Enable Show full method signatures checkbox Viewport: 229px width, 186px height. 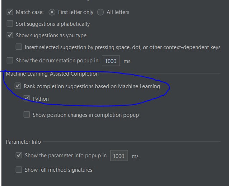coord(19,170)
